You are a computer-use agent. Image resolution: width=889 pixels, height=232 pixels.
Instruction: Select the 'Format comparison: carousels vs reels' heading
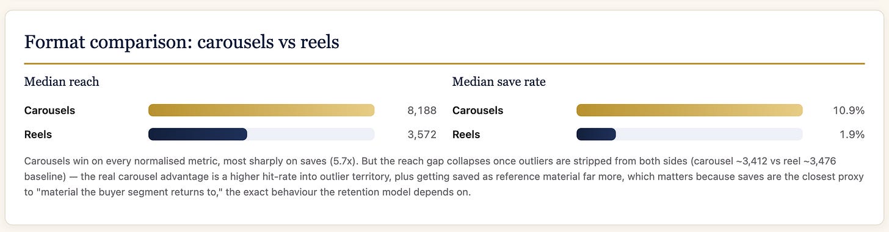click(181, 43)
